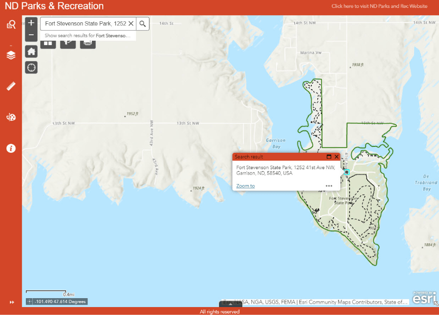The height and width of the screenshot is (315, 439).
Task: Open the info About panel
Action: pos(11,148)
